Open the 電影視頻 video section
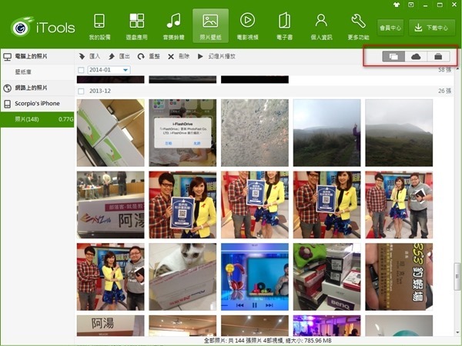This screenshot has height=346, width=462. [x=247, y=25]
